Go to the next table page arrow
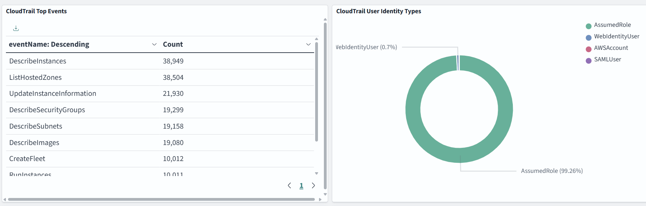The height and width of the screenshot is (206, 646). tap(313, 185)
